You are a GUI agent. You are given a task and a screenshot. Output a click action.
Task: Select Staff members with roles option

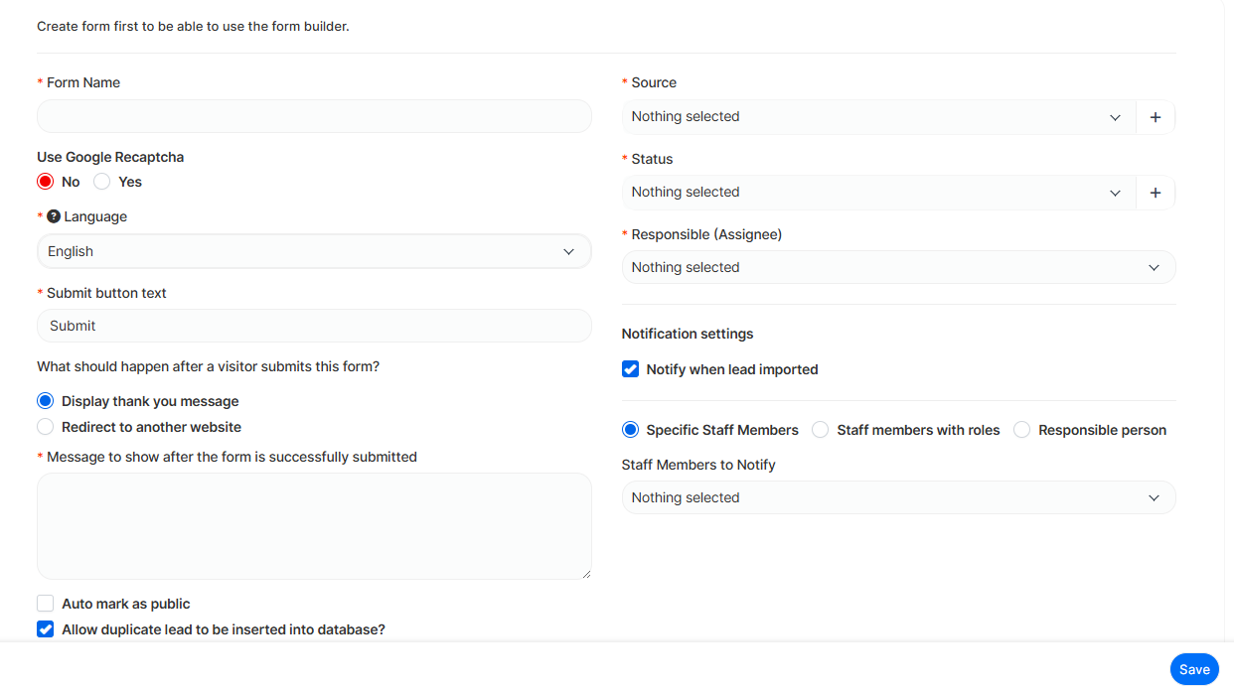821,430
